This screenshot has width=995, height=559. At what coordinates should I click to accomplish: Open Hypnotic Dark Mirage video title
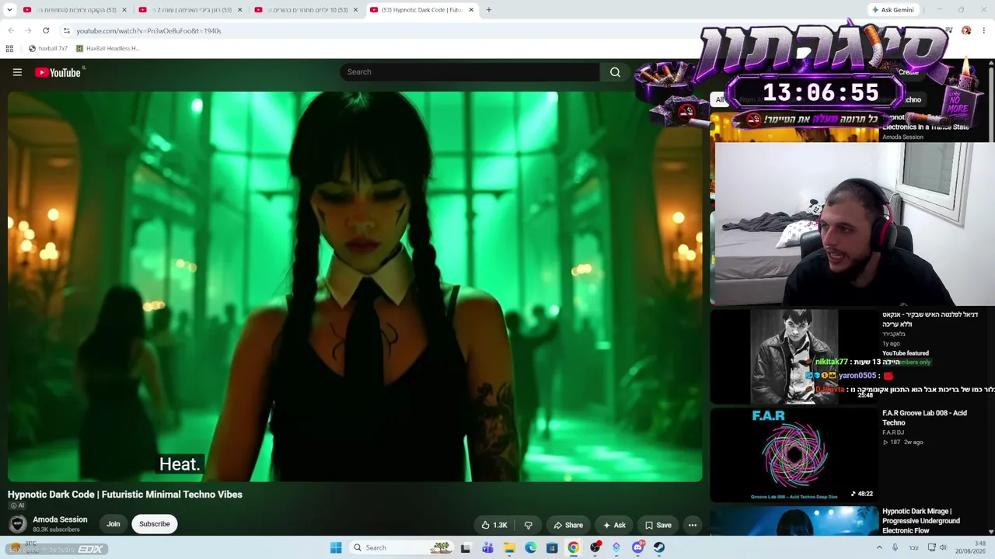921,521
